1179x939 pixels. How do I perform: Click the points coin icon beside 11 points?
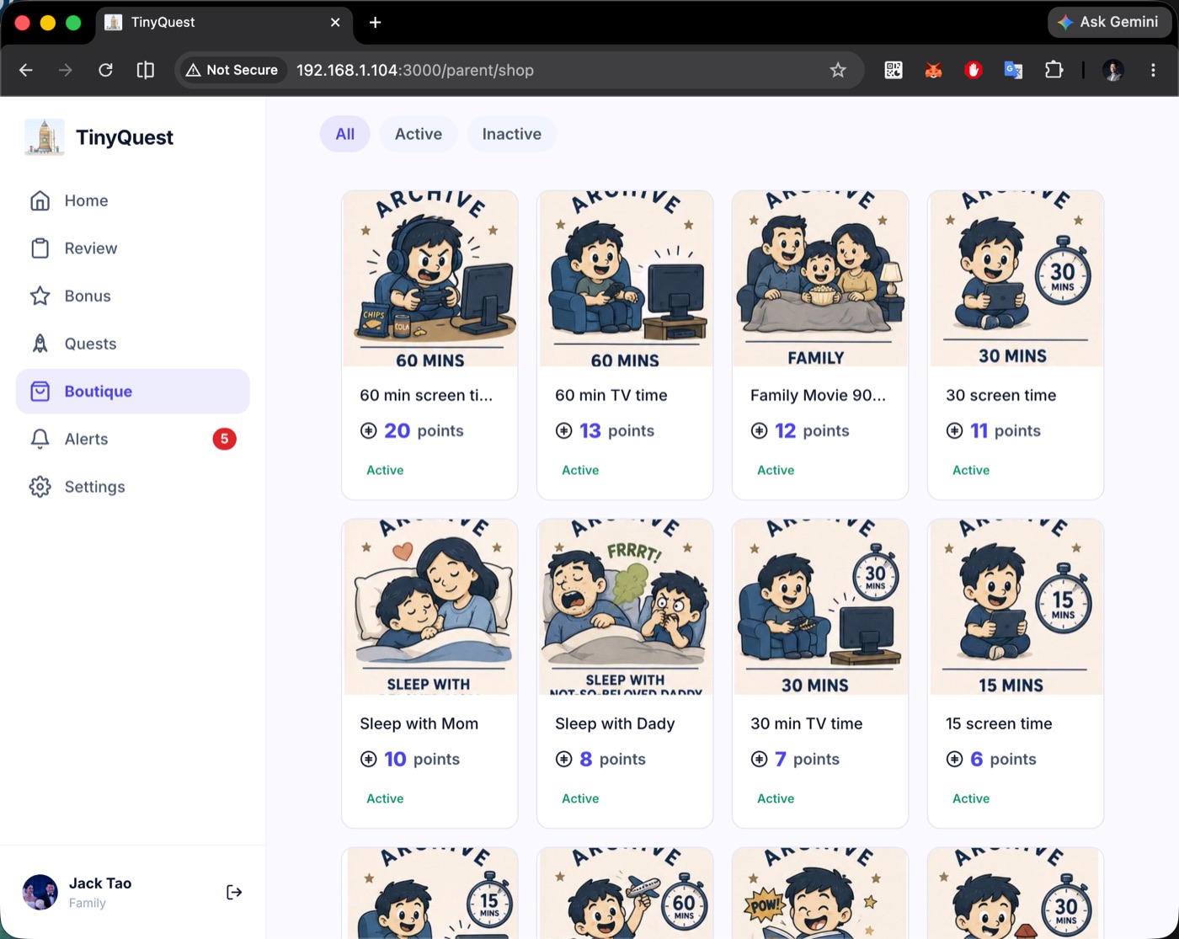point(954,431)
